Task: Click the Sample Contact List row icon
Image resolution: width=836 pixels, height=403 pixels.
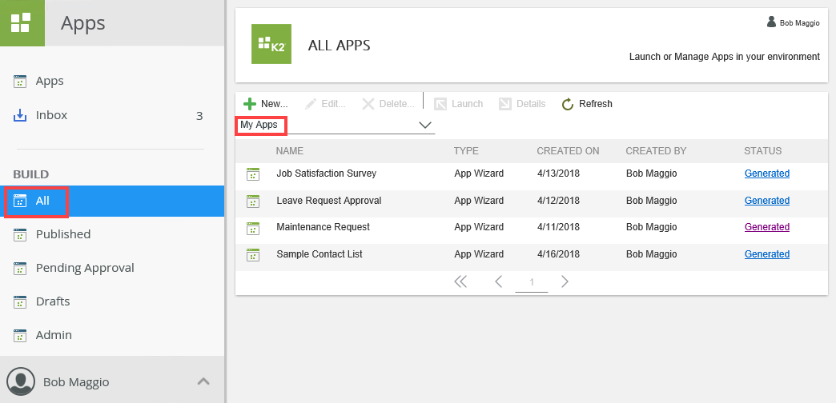Action: click(x=254, y=254)
